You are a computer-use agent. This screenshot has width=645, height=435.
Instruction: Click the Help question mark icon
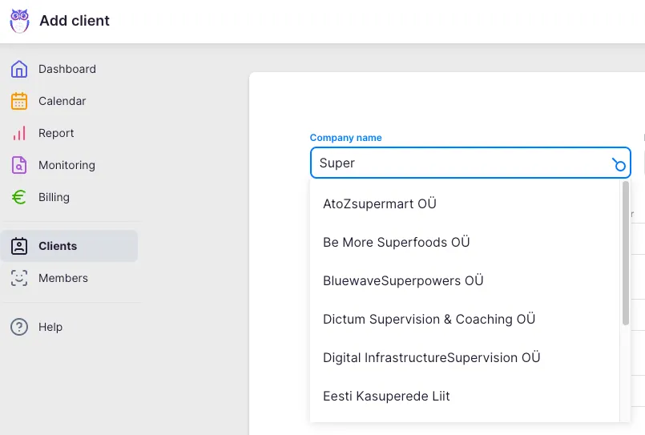[19, 327]
